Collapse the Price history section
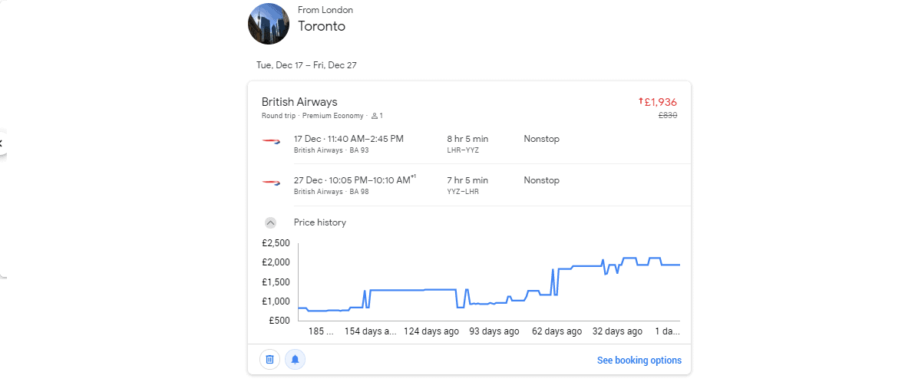The image size is (905, 382). (271, 222)
